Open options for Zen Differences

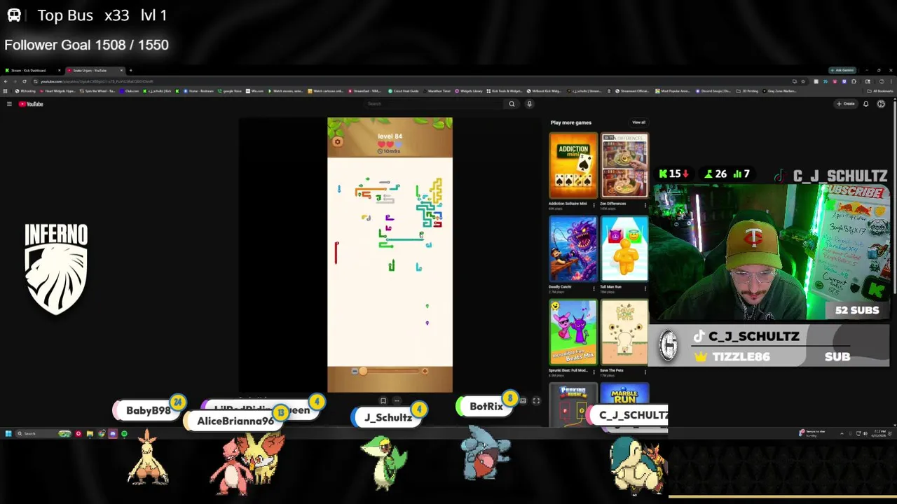[645, 205]
